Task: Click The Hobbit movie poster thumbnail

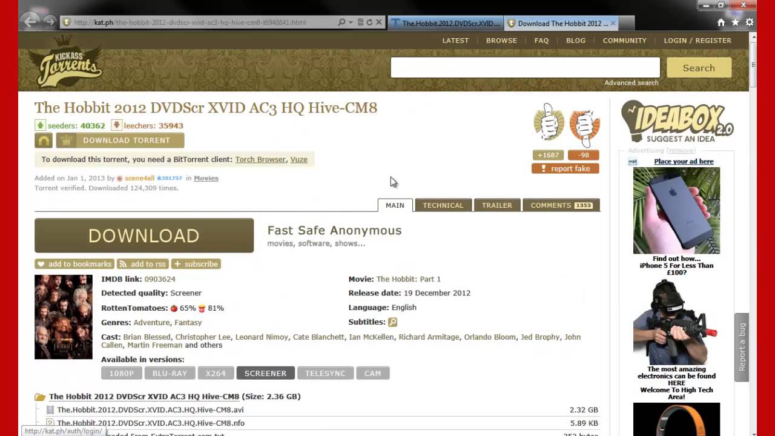Action: click(x=64, y=317)
